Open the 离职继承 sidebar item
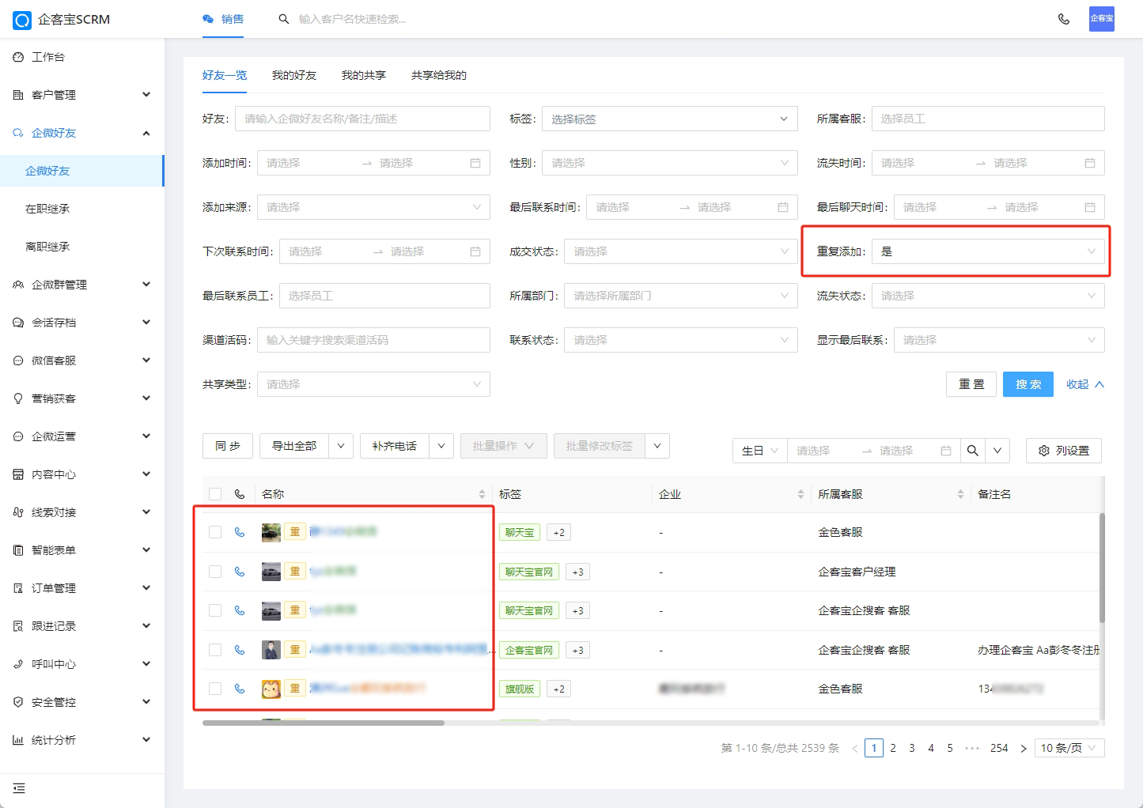This screenshot has width=1143, height=808. click(82, 247)
